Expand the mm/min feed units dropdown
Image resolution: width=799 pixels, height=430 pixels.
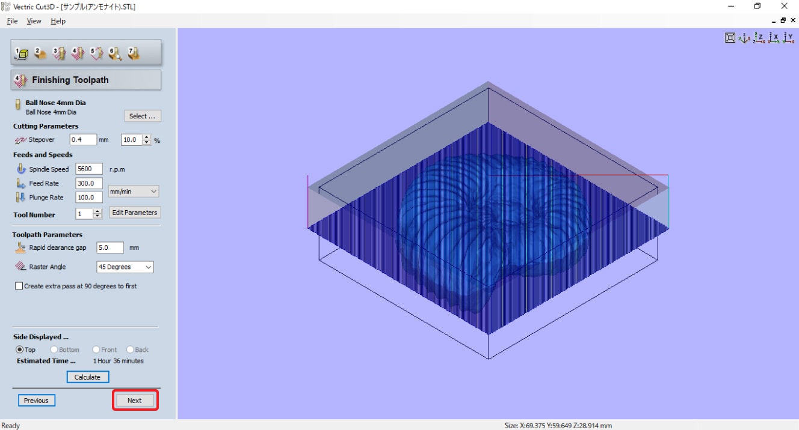(133, 192)
